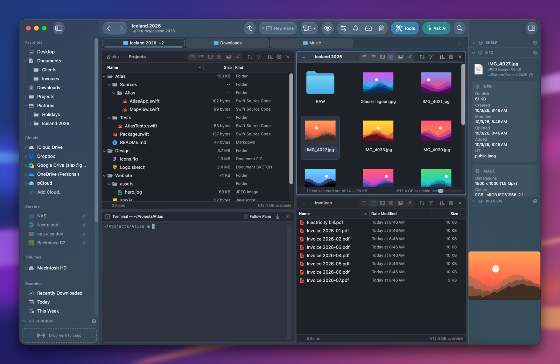Open search with the magnifying glass icon

[x=460, y=28]
